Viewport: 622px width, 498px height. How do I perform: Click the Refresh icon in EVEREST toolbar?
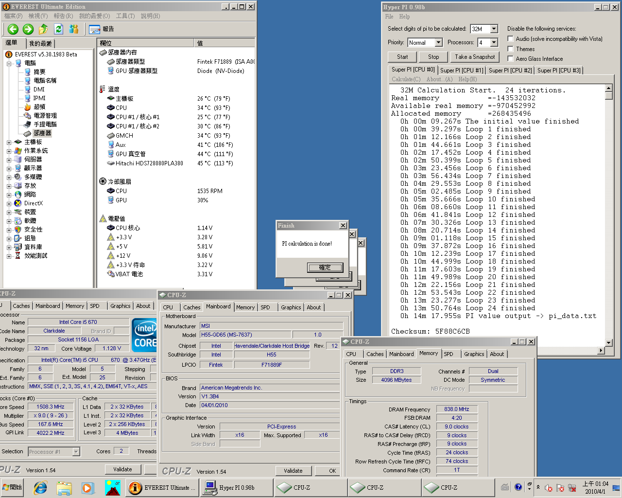58,29
